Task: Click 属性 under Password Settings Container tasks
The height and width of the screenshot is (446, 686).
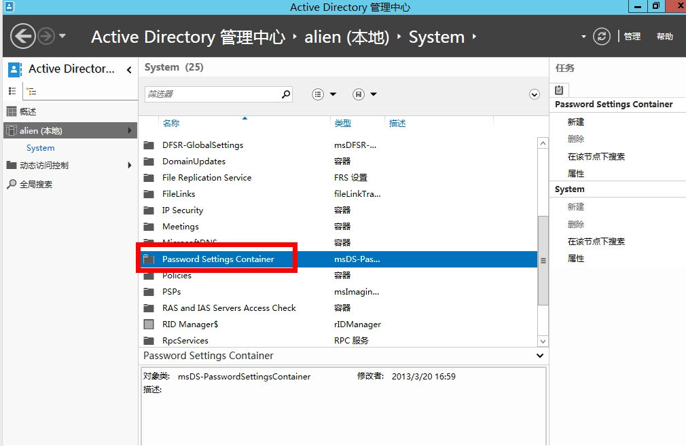Action: point(576,174)
